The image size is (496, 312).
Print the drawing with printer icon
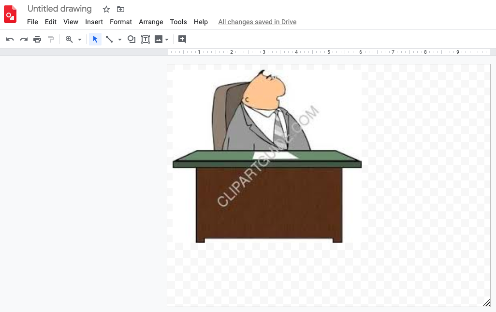pos(37,39)
